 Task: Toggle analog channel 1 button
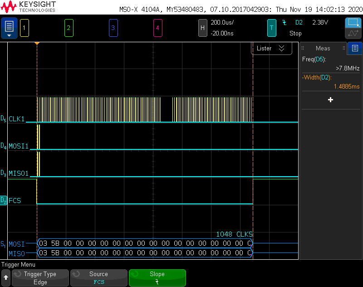click(25, 28)
